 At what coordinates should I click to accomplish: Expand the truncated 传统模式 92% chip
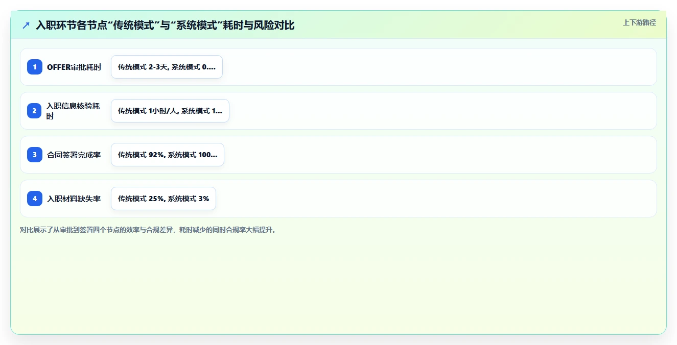click(168, 155)
